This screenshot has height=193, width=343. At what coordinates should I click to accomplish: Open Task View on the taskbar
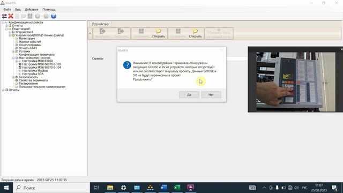(x=96, y=188)
